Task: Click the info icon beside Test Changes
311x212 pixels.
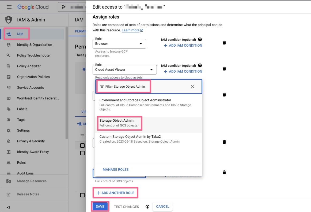Action: click(x=147, y=207)
